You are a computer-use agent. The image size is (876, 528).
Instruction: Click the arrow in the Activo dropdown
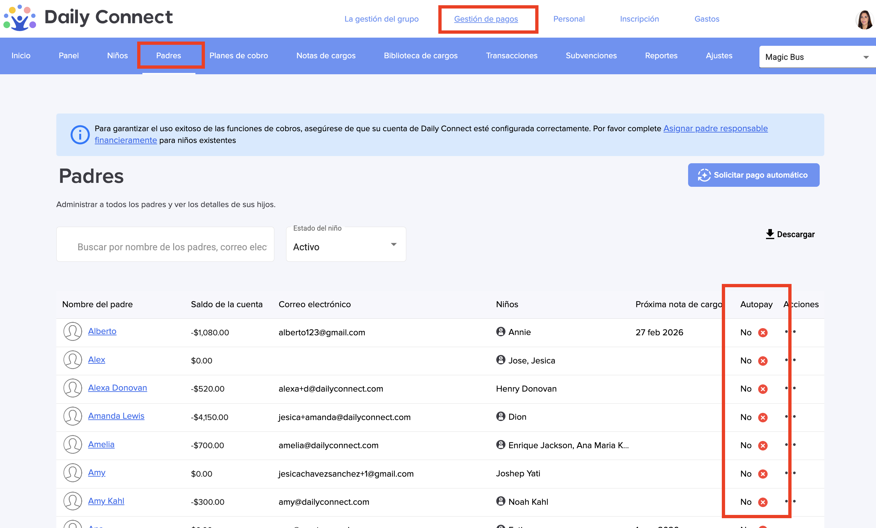[393, 244]
